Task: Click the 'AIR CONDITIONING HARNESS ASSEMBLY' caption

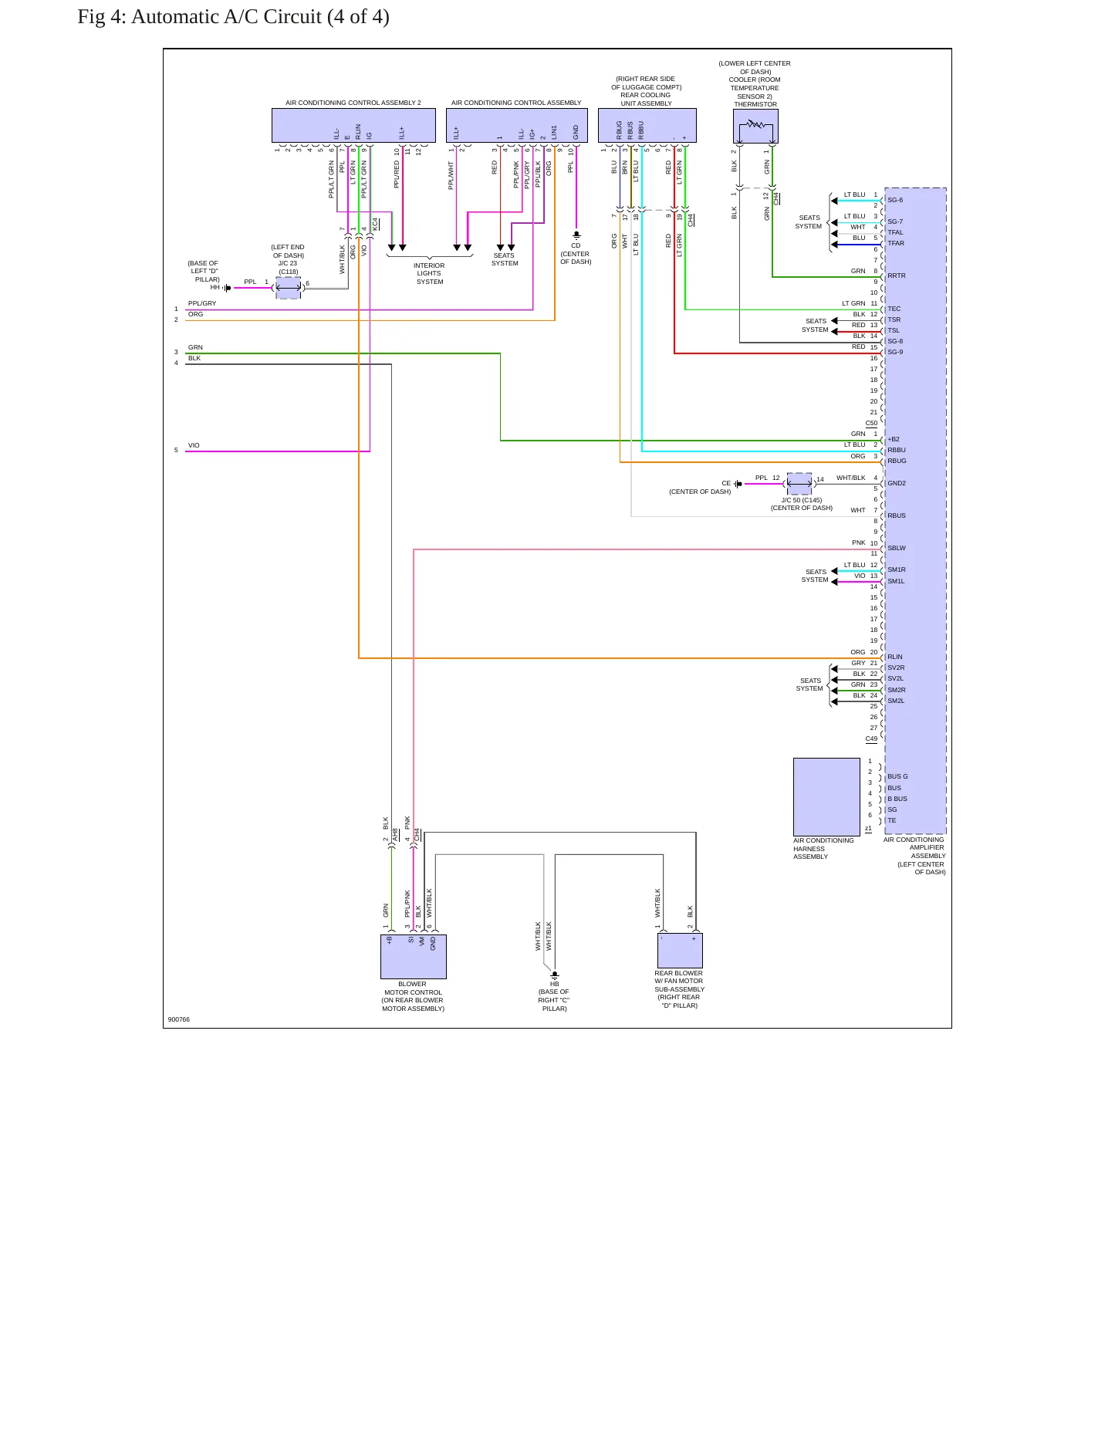Action: pos(823,849)
